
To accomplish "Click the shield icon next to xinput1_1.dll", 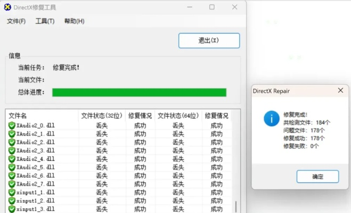I will (x=12, y=192).
